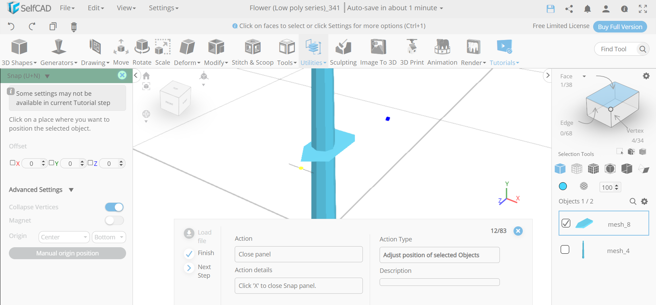This screenshot has height=305, width=656.
Task: Click the search magnifier in Find Tool
Action: pos(642,49)
